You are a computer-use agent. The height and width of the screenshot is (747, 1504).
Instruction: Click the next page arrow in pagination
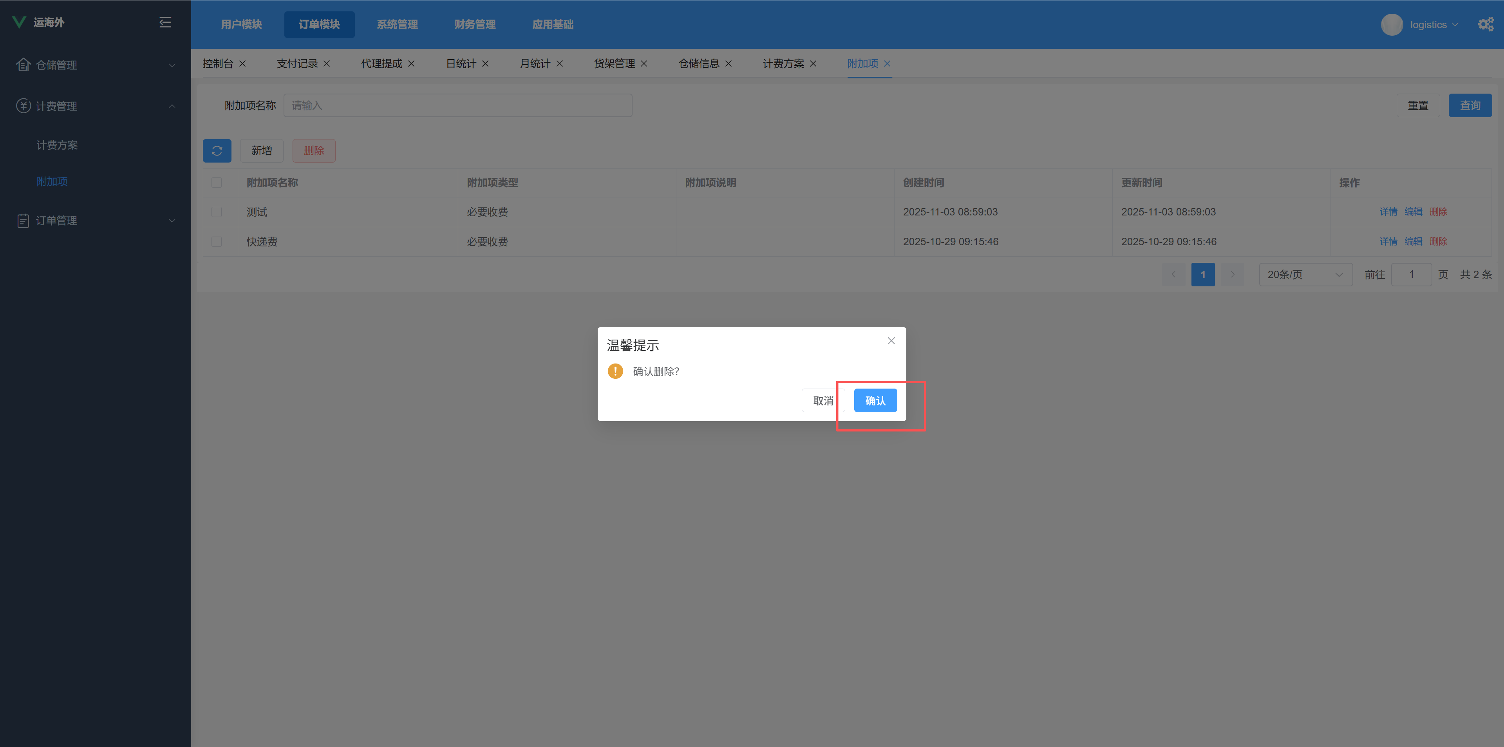pos(1232,275)
